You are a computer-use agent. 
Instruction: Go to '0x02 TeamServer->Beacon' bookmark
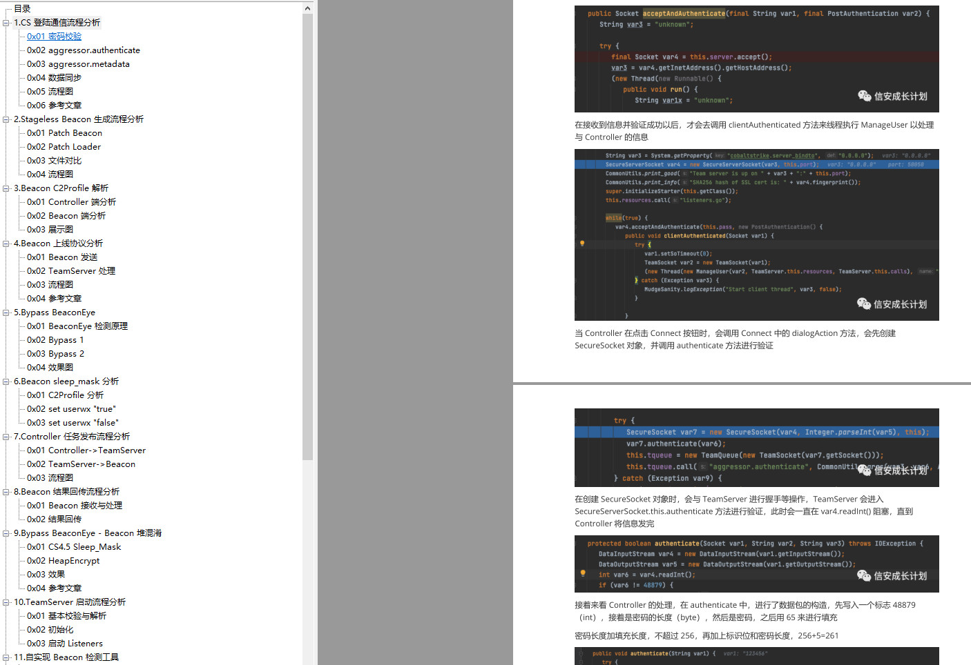pos(81,464)
